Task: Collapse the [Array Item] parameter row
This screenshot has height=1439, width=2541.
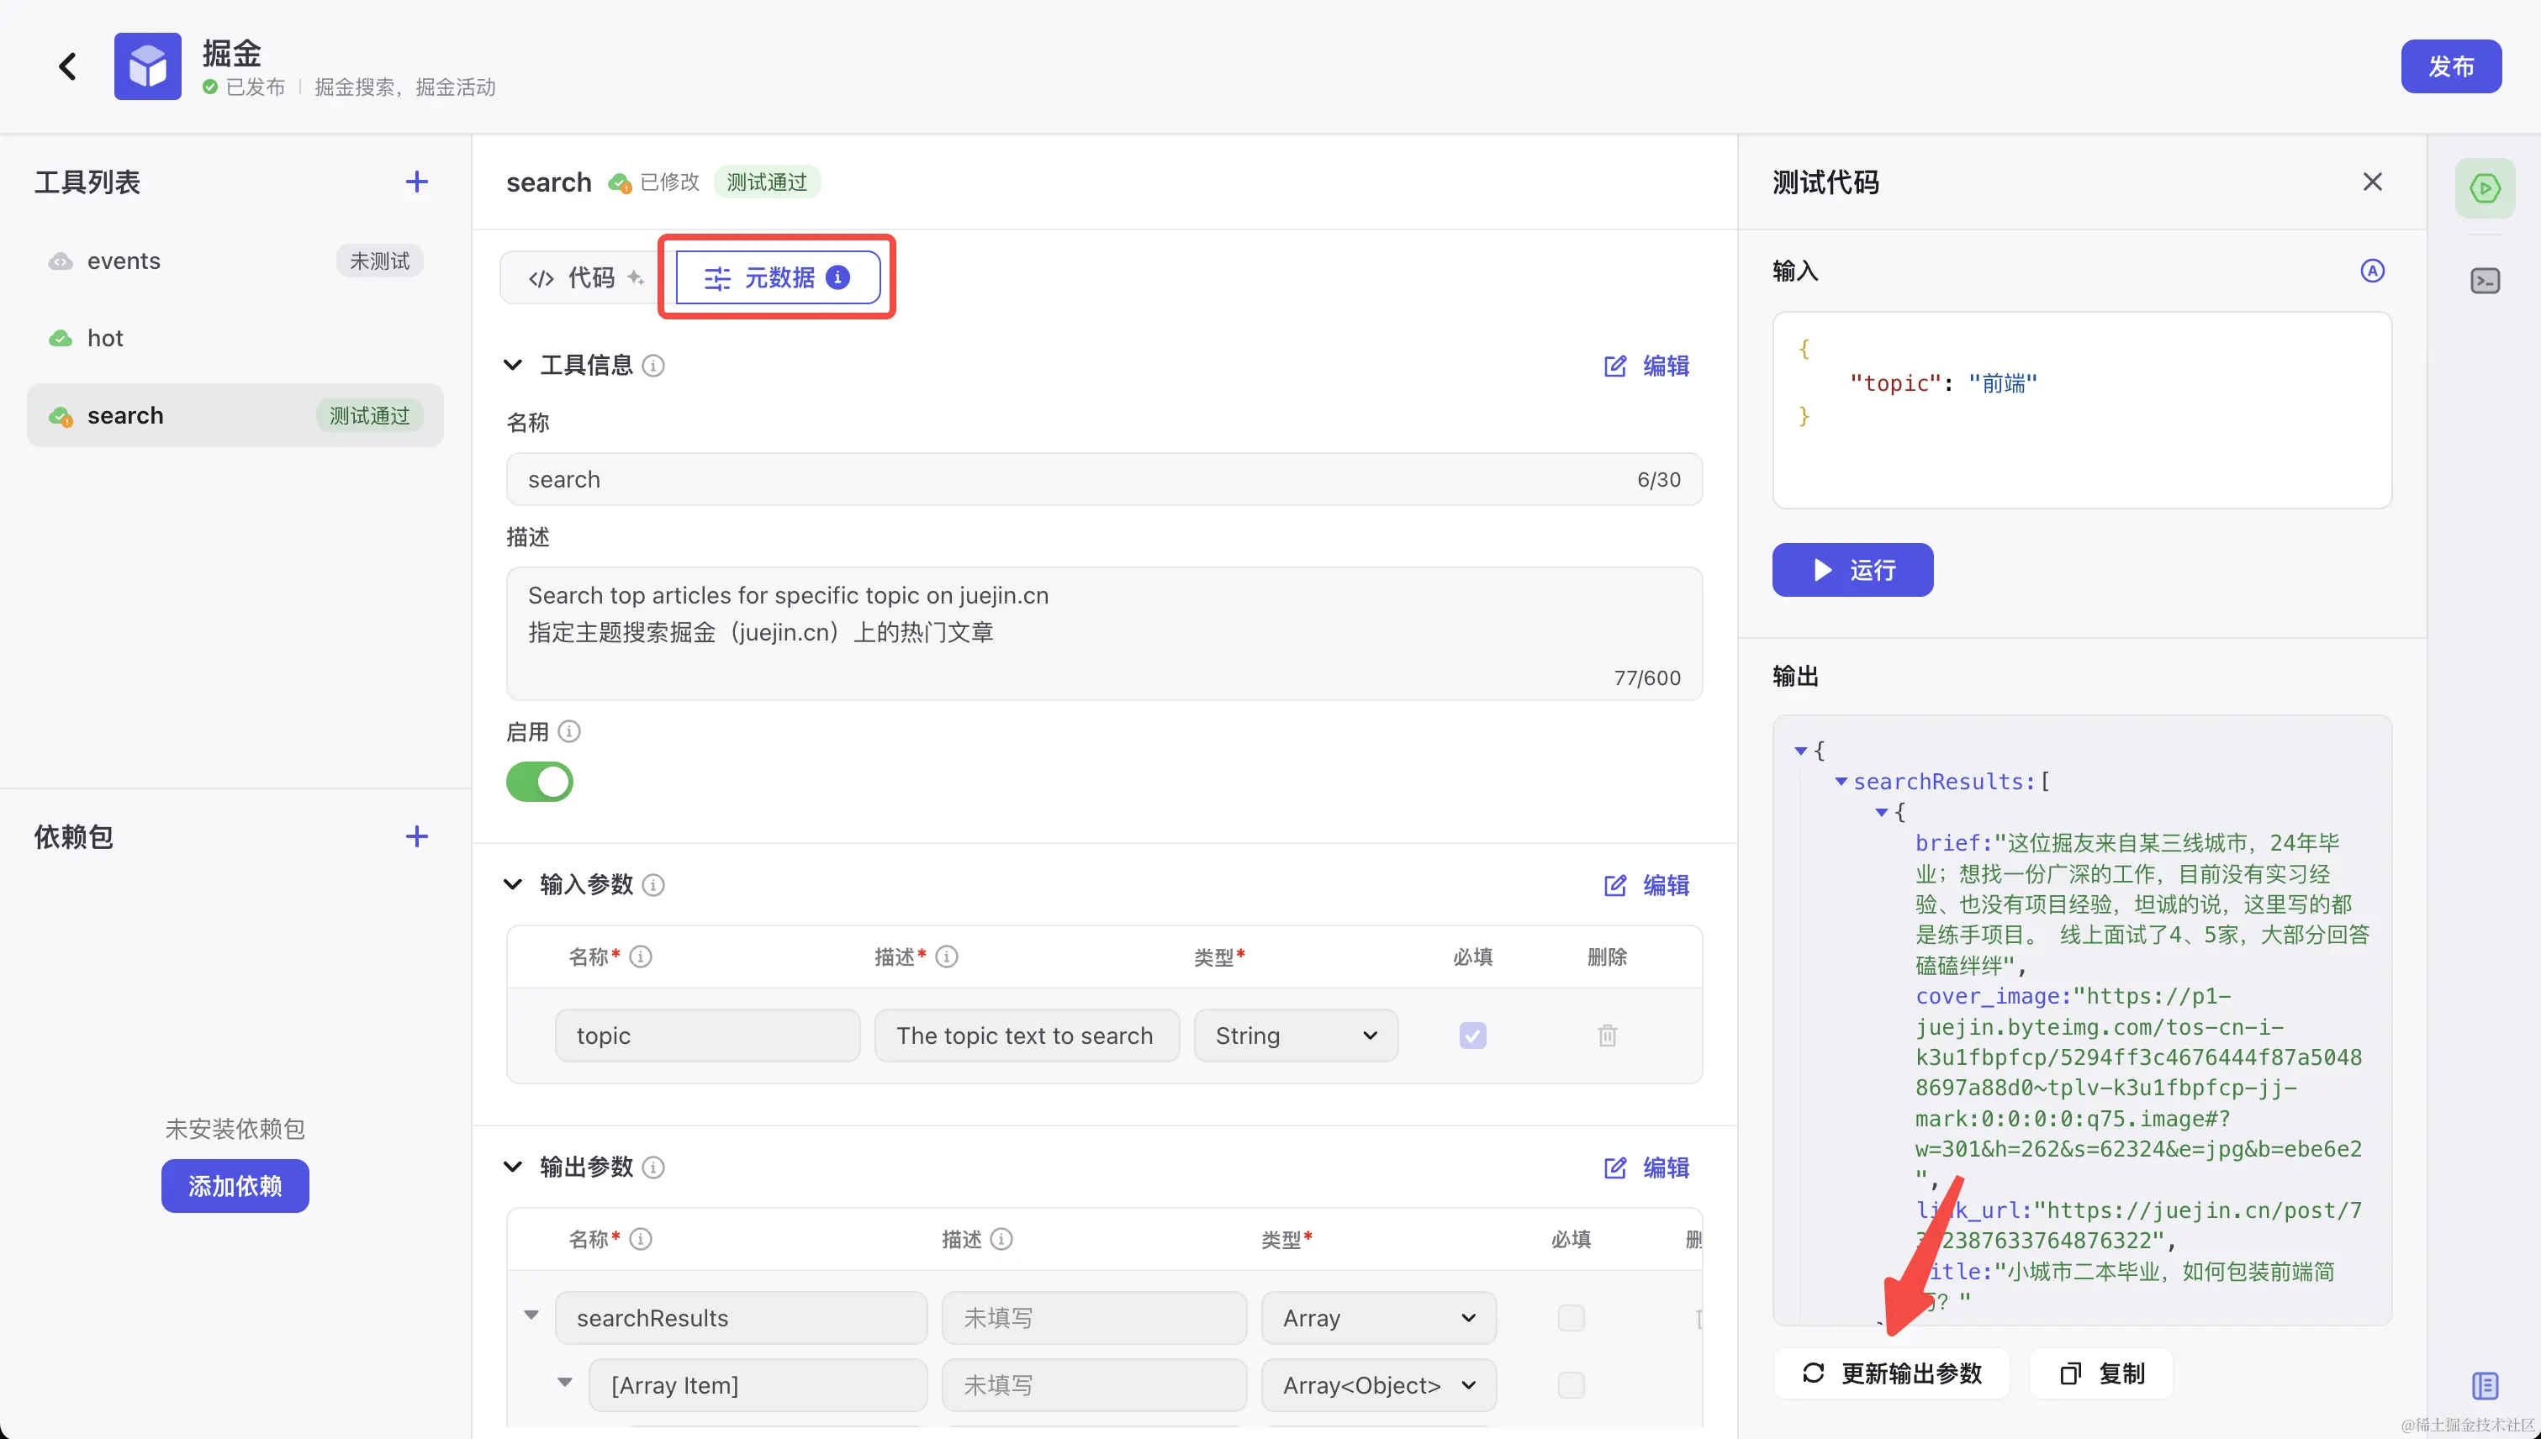Action: (564, 1383)
